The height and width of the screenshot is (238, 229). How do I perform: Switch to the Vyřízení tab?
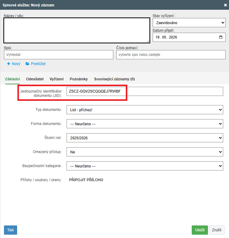pyautogui.click(x=56, y=79)
